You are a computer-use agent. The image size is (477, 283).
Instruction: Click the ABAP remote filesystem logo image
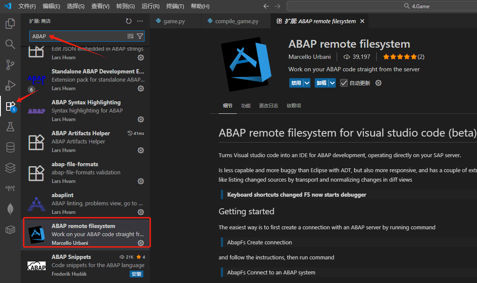click(x=246, y=64)
